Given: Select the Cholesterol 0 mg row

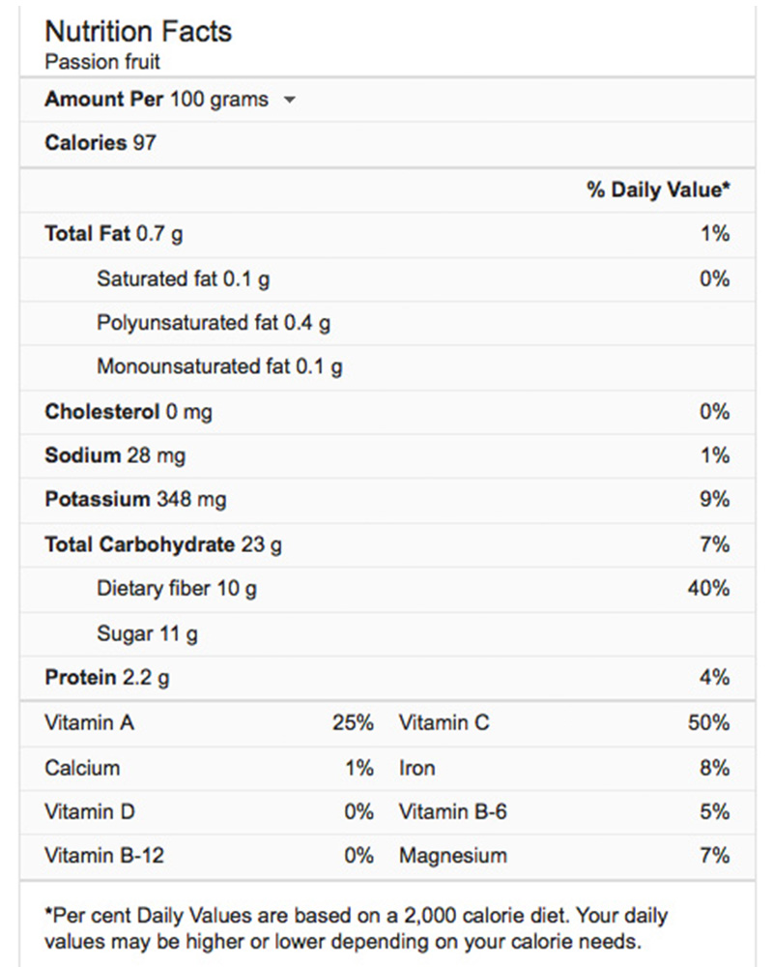Looking at the screenshot, I should click(x=128, y=412).
